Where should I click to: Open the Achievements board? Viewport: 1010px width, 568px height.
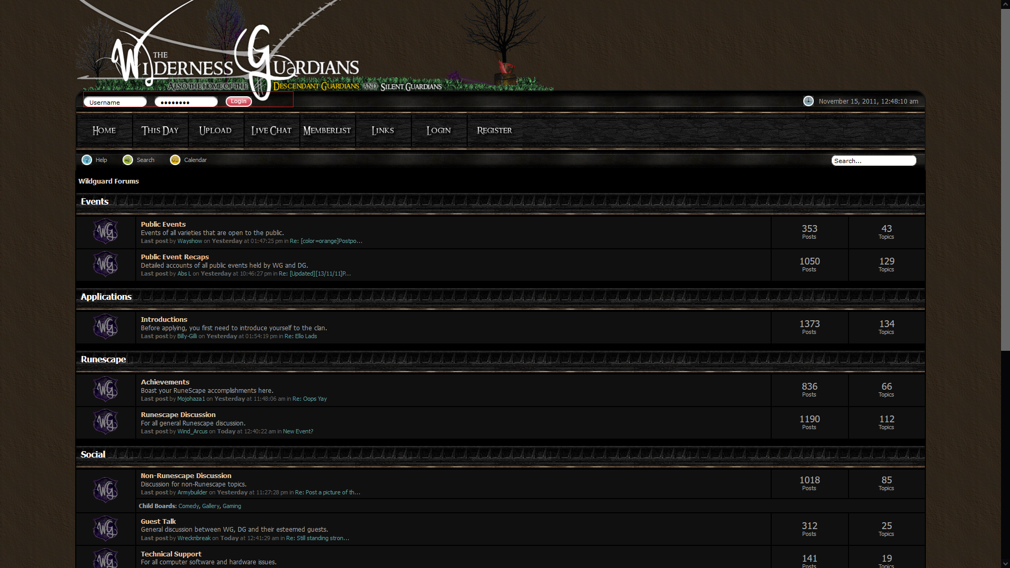[x=165, y=382]
